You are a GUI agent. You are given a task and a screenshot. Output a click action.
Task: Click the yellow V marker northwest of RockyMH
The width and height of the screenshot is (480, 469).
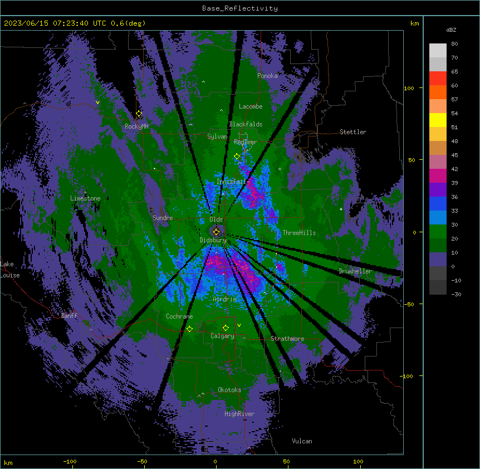(x=97, y=102)
